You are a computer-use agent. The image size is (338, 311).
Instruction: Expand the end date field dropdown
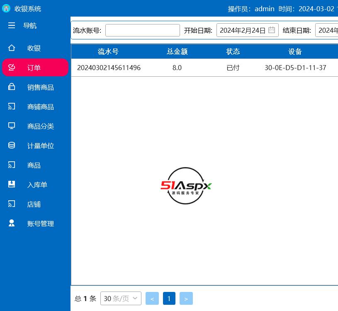[x=328, y=30]
